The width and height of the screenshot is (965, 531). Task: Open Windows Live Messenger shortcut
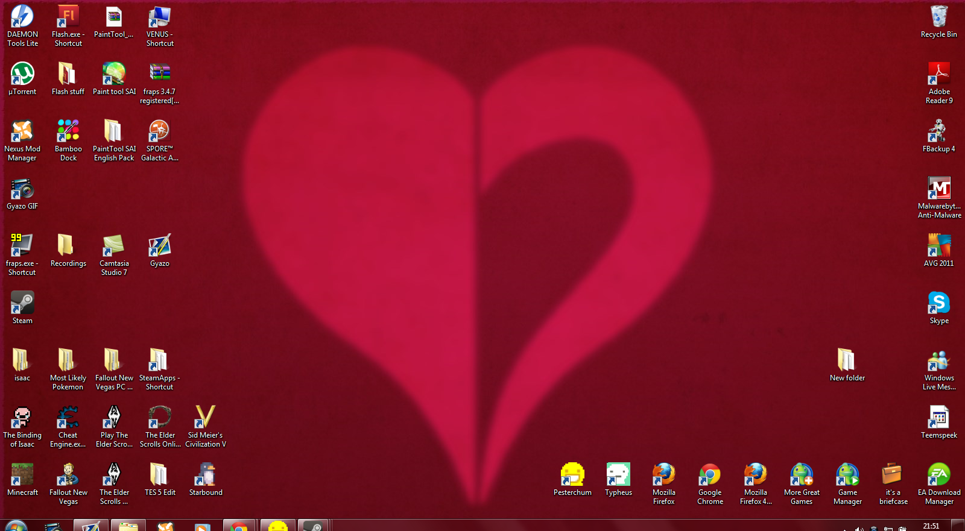939,369
